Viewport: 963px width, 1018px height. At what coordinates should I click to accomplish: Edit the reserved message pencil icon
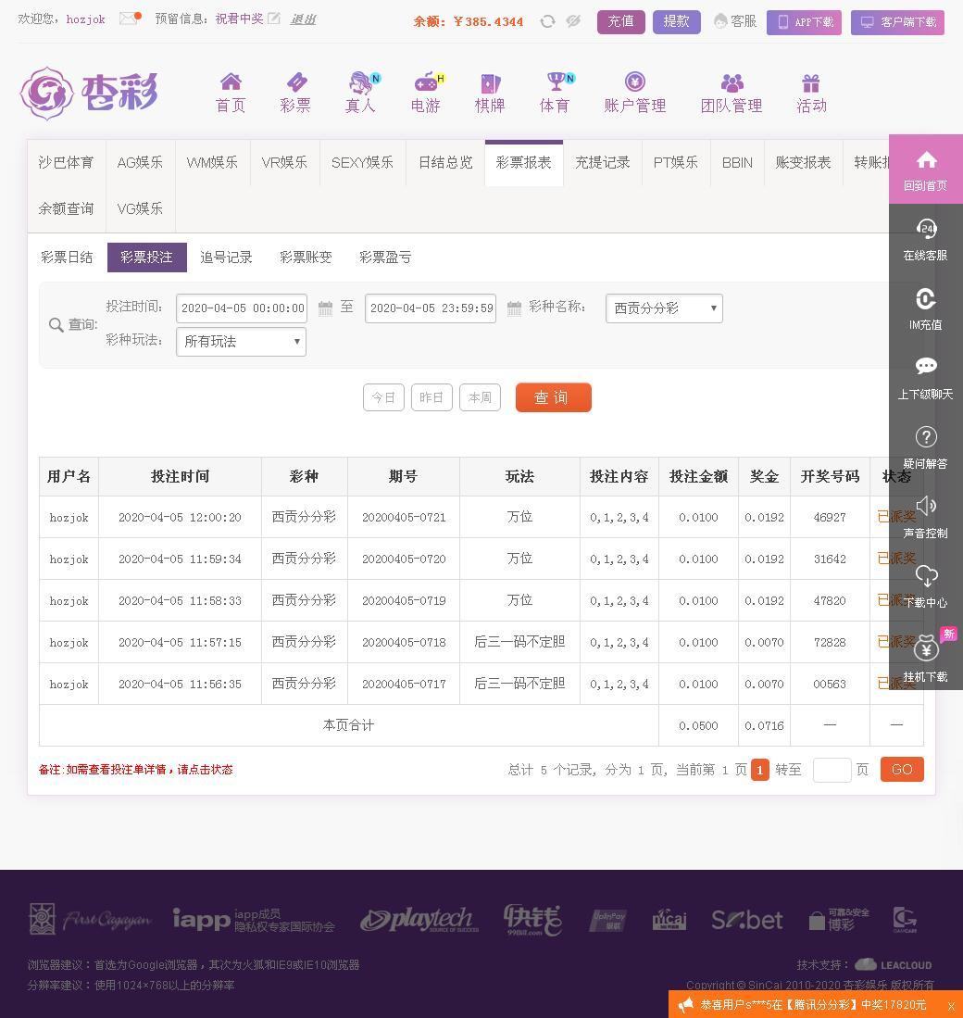pyautogui.click(x=274, y=19)
